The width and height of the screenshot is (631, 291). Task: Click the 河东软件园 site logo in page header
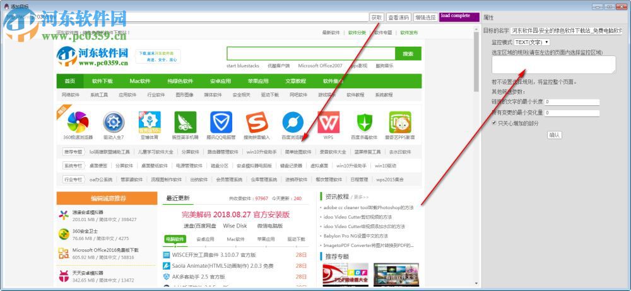click(x=93, y=56)
